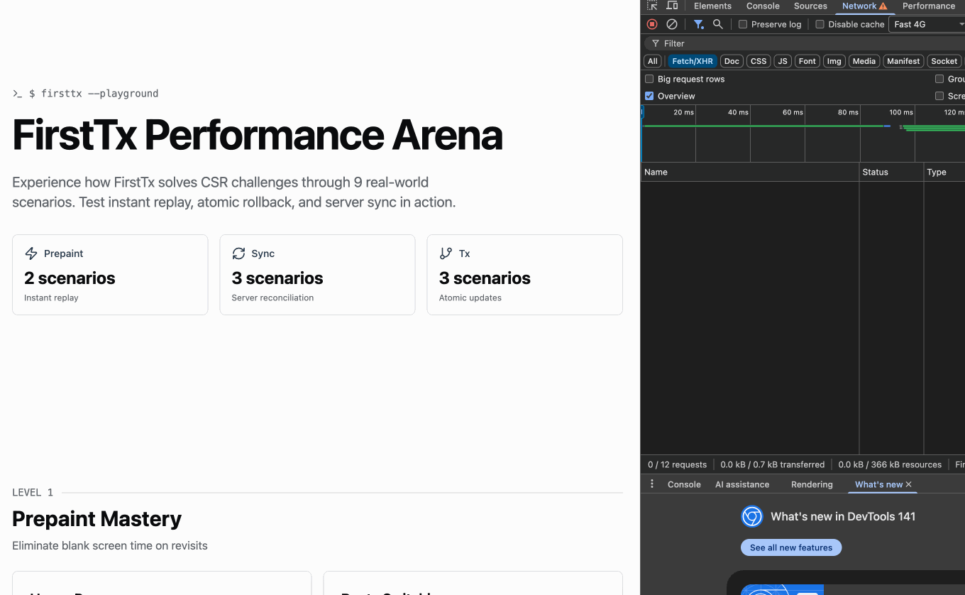Click the blue DevTools logo icon
The height and width of the screenshot is (595, 965).
coord(752,516)
